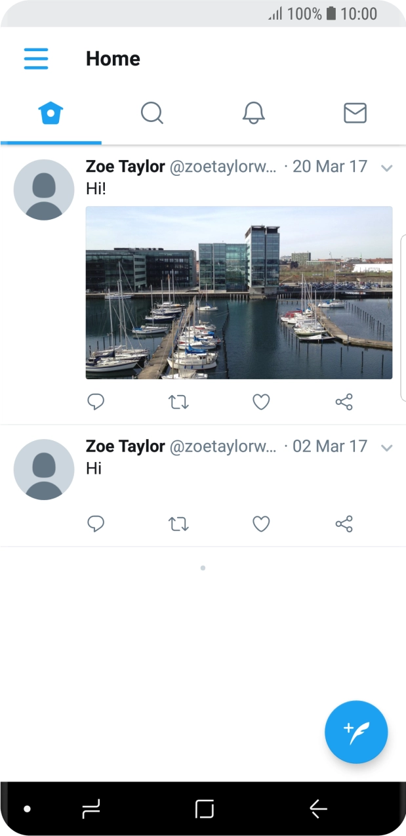Viewport: 406px width, 836px height.
Task: Compose a new tweet
Action: click(x=356, y=732)
